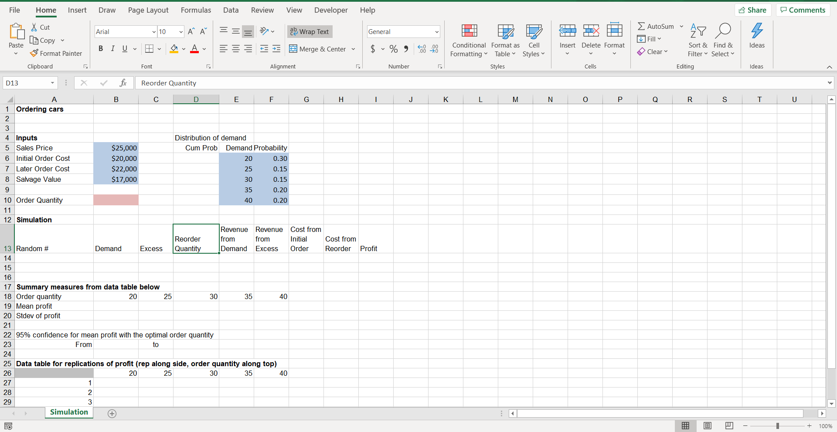
Task: Toggle Wrap Text
Action: [310, 31]
